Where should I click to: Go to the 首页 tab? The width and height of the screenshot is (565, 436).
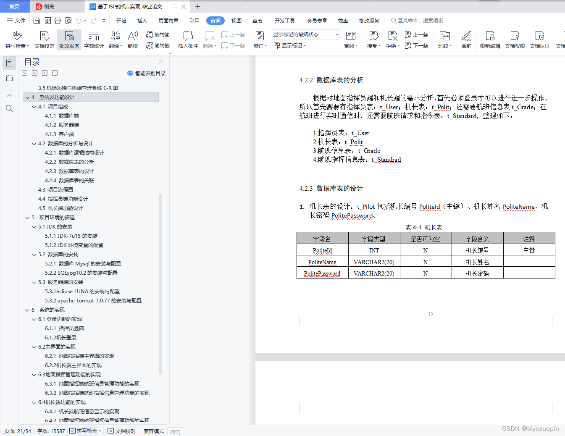[15, 6]
